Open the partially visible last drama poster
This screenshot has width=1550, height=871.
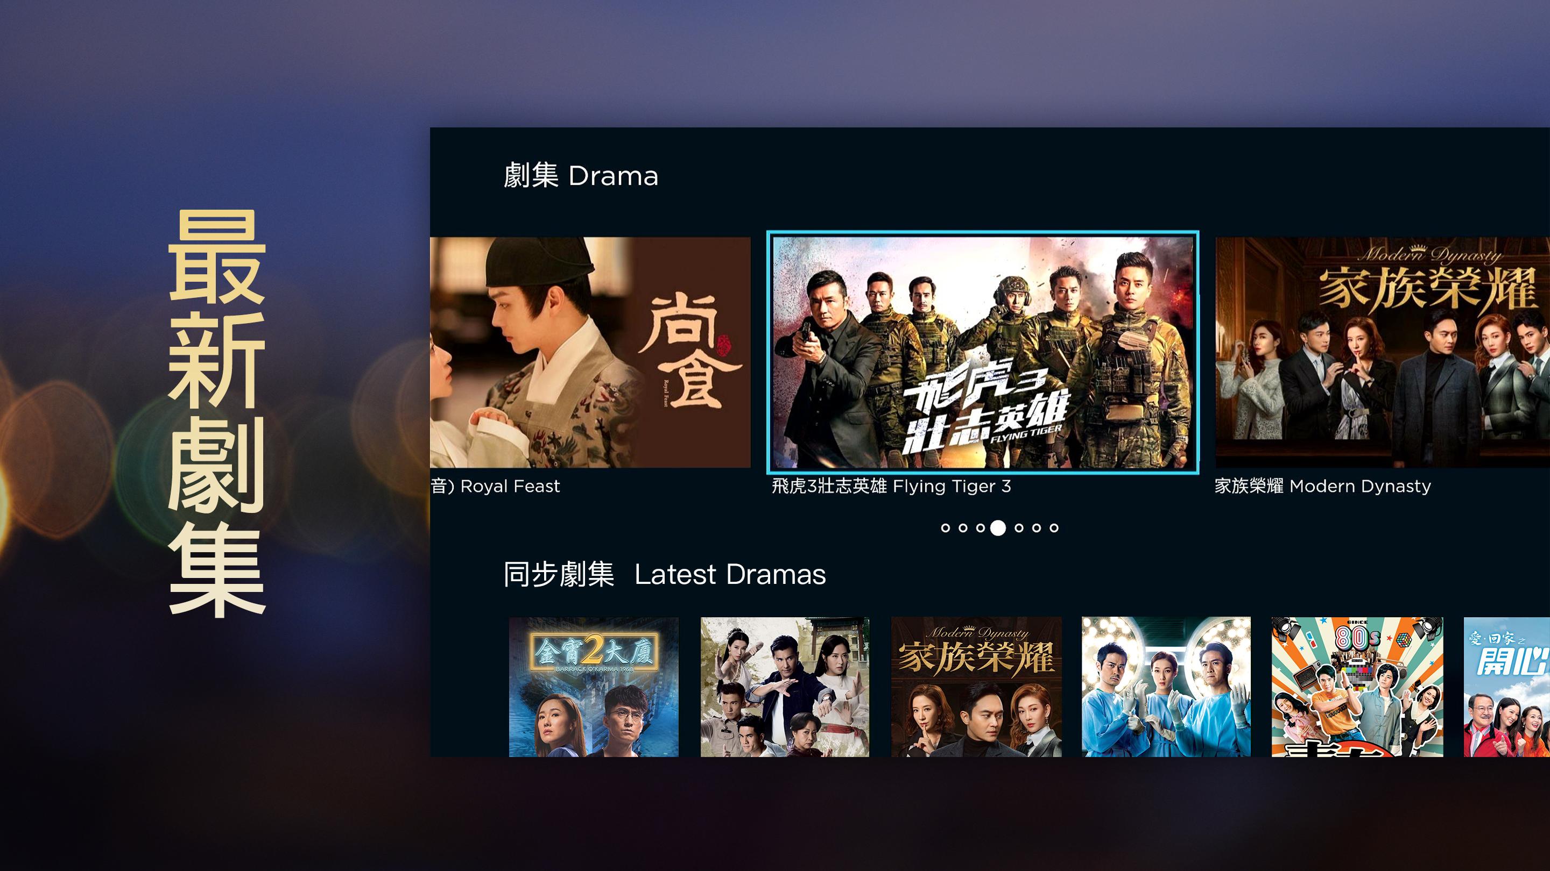pyautogui.click(x=1507, y=687)
